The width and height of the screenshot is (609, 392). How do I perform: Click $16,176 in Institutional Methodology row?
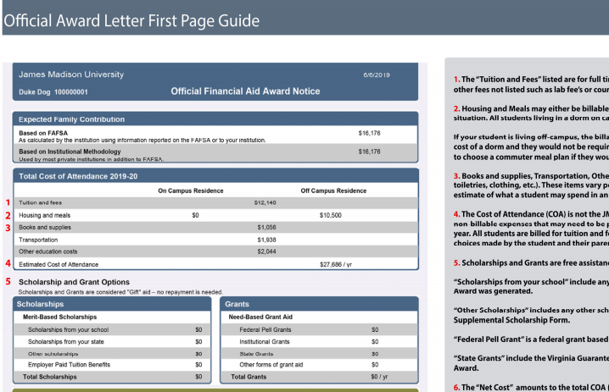[x=369, y=152]
